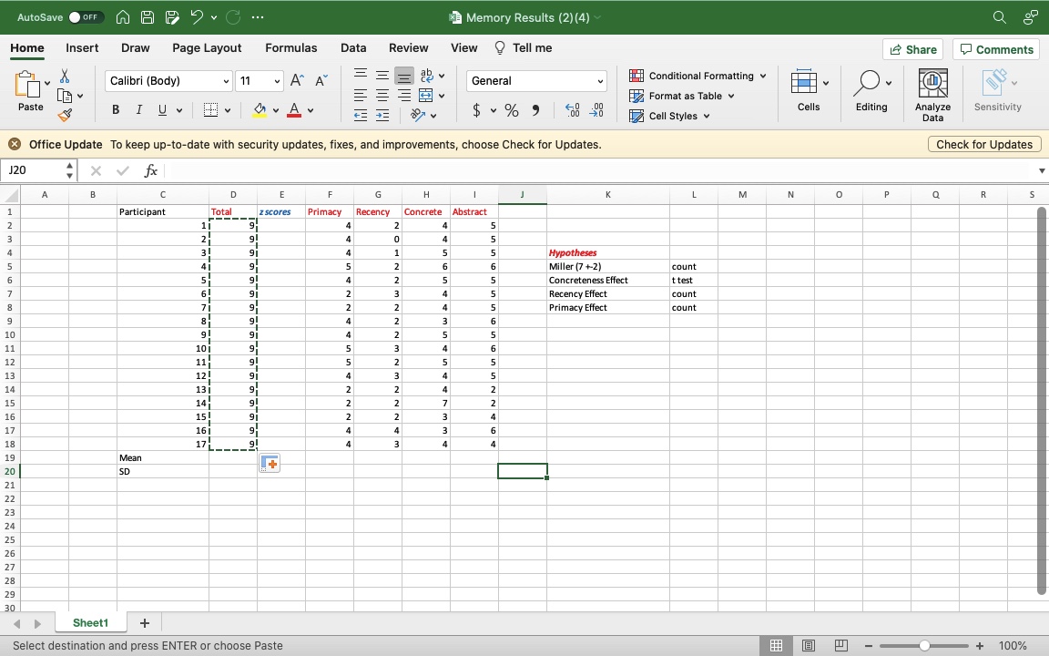Screen dimensions: 1049x656
Task: Switch to the Insert tab
Action: (x=82, y=47)
